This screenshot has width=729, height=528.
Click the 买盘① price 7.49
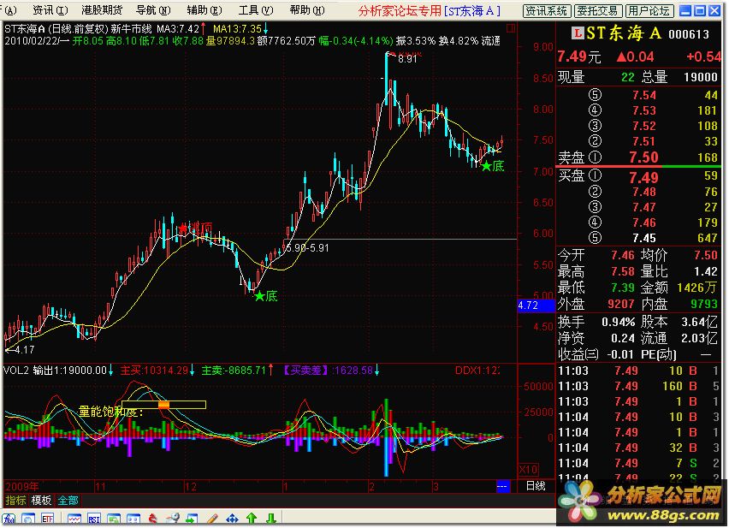644,177
